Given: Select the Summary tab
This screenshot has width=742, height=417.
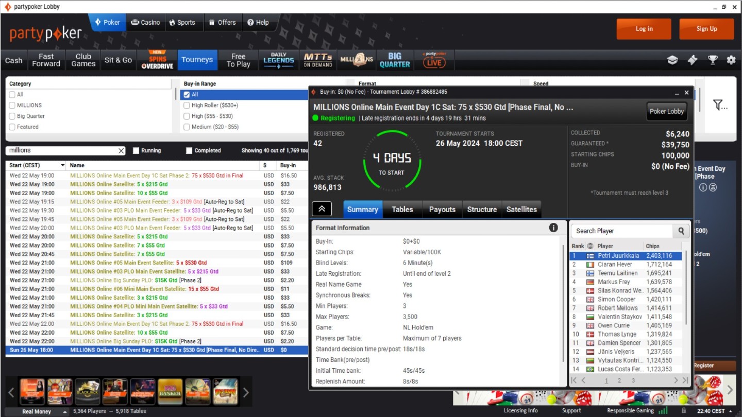Looking at the screenshot, I should coord(363,210).
